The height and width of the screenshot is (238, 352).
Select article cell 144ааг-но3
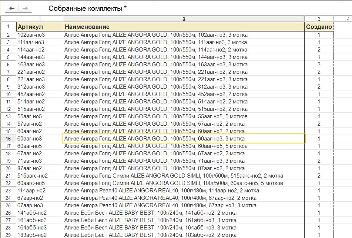pyautogui.click(x=40, y=57)
